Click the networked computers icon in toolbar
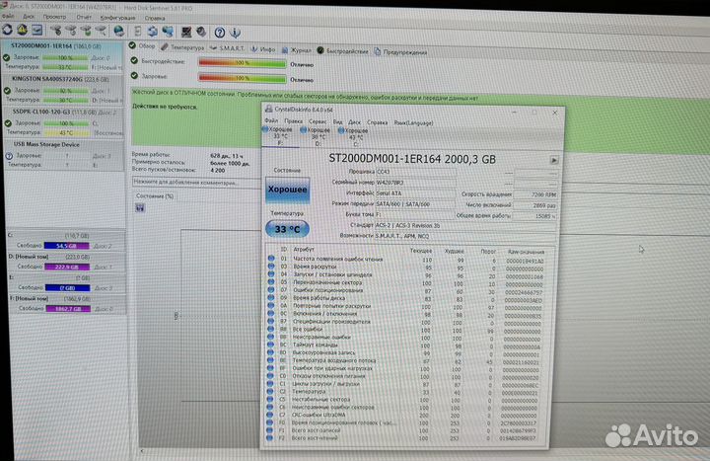710x461 pixels. tap(168, 32)
